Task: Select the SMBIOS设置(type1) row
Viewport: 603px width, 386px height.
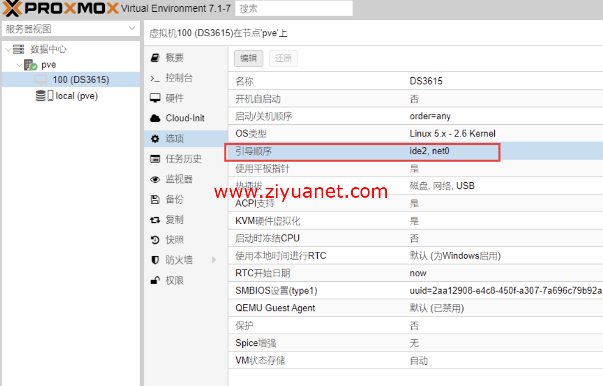Action: 416,291
